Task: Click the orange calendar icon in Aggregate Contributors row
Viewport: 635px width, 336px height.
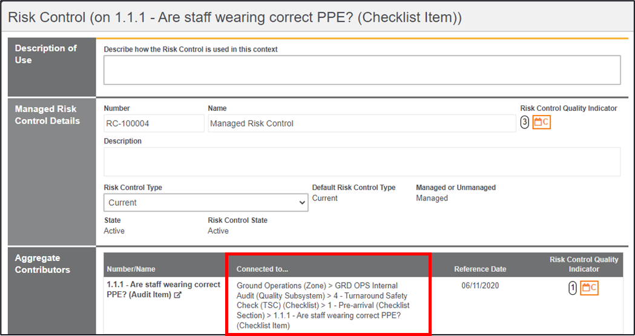Action: pos(589,288)
